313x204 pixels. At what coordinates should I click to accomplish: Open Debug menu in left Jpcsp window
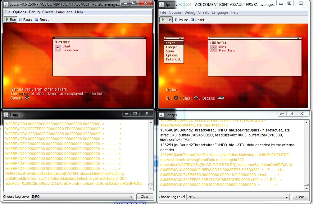click(x=34, y=12)
